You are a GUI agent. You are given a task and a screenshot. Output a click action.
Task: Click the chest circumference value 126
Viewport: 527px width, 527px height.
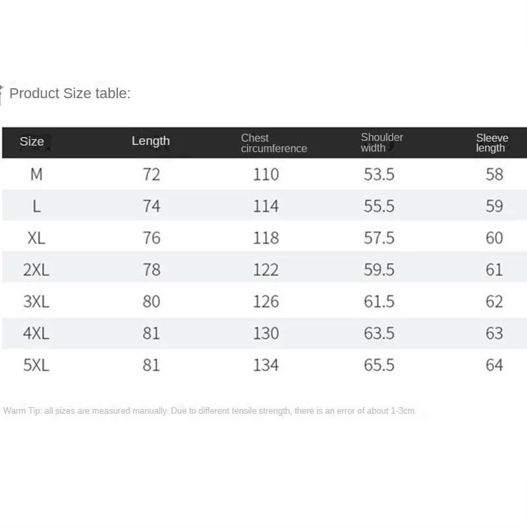coord(266,301)
